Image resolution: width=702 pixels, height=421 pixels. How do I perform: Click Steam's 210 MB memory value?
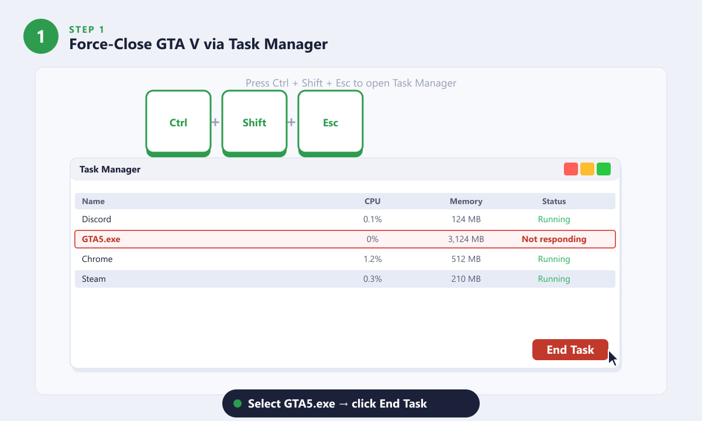(466, 279)
